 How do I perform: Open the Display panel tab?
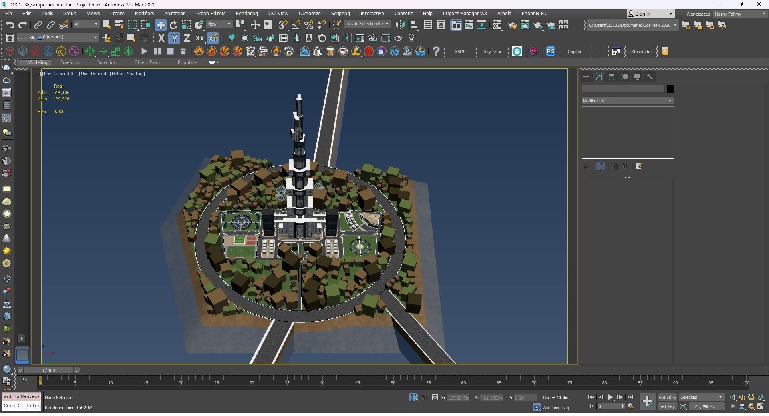point(637,77)
